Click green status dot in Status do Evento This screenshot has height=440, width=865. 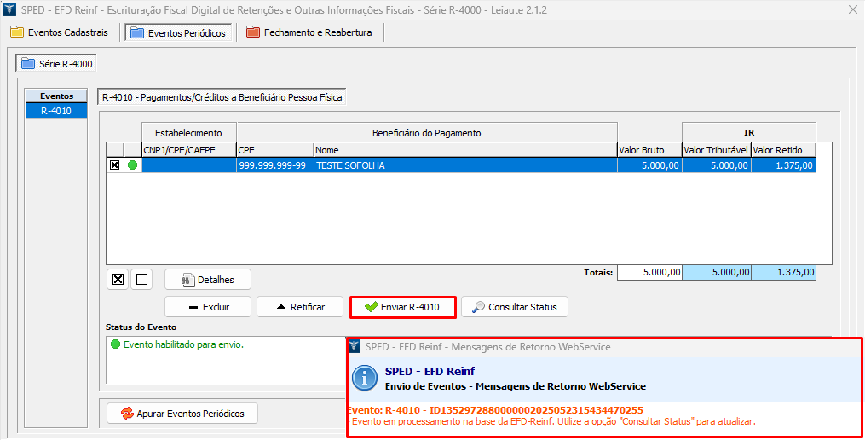[x=115, y=345]
